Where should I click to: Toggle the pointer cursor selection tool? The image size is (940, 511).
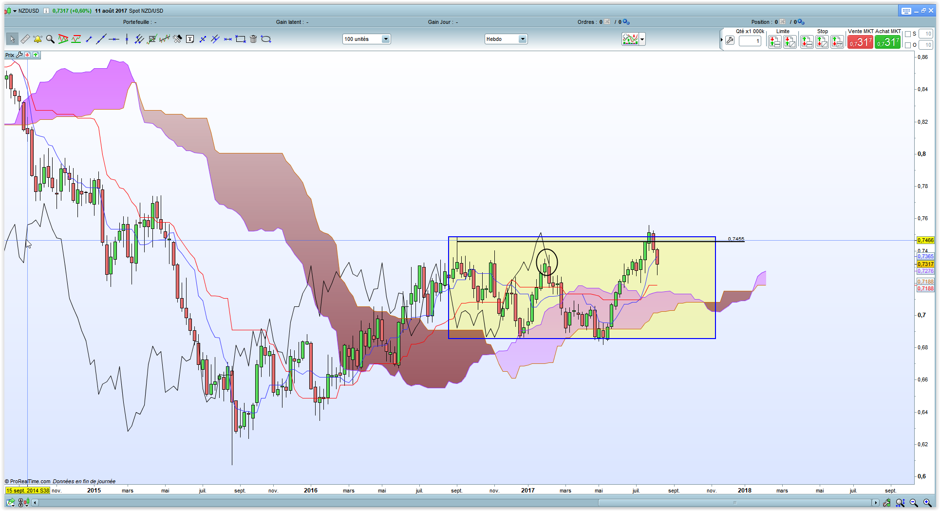pos(12,39)
